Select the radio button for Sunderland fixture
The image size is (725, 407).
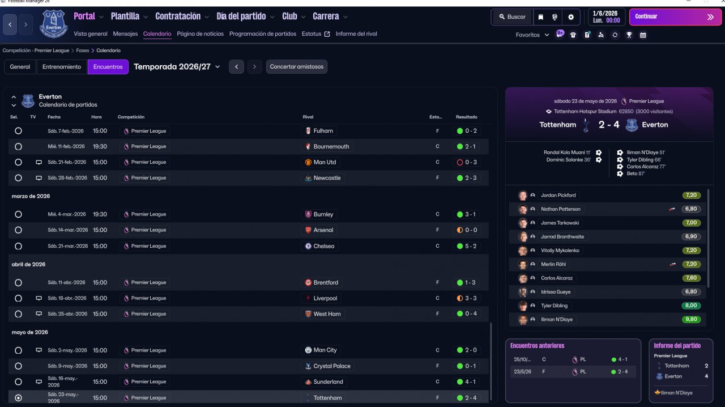pyautogui.click(x=18, y=382)
